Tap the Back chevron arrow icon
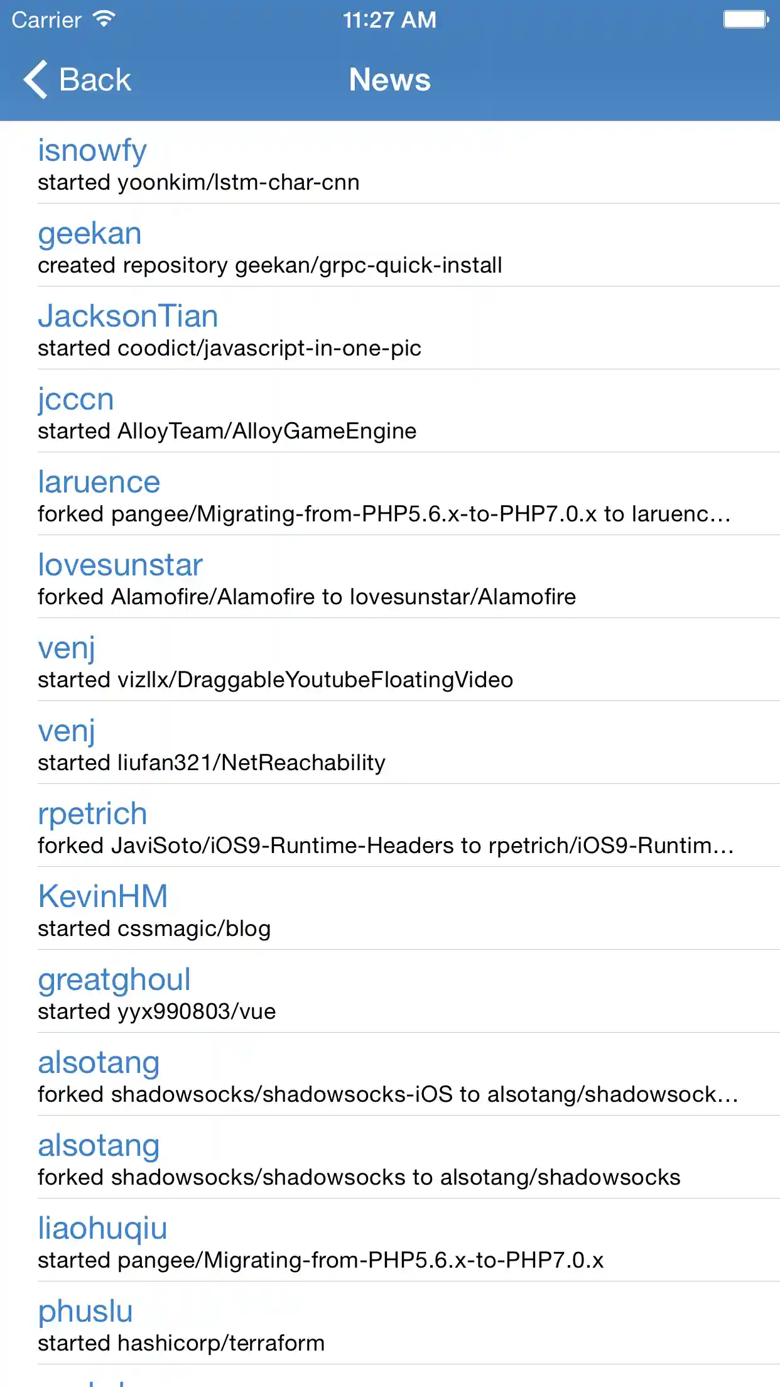The width and height of the screenshot is (780, 1387). pos(36,80)
